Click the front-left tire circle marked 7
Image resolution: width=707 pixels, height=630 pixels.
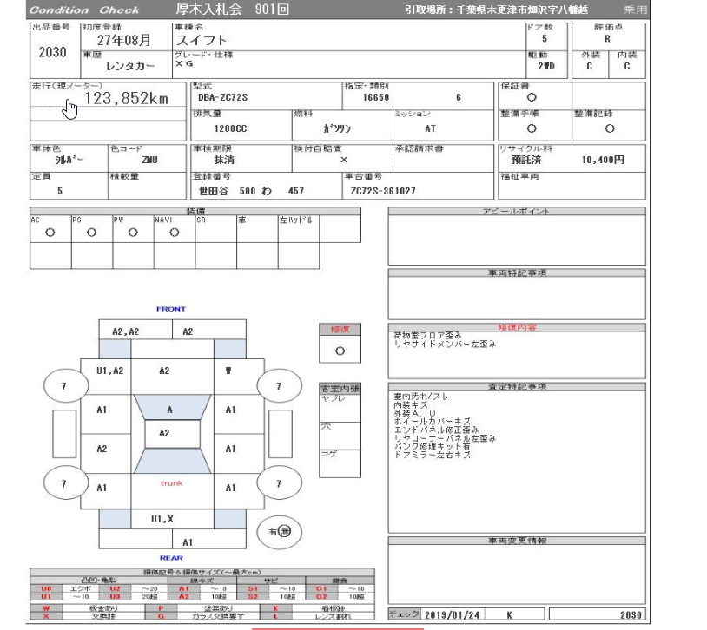(63, 385)
